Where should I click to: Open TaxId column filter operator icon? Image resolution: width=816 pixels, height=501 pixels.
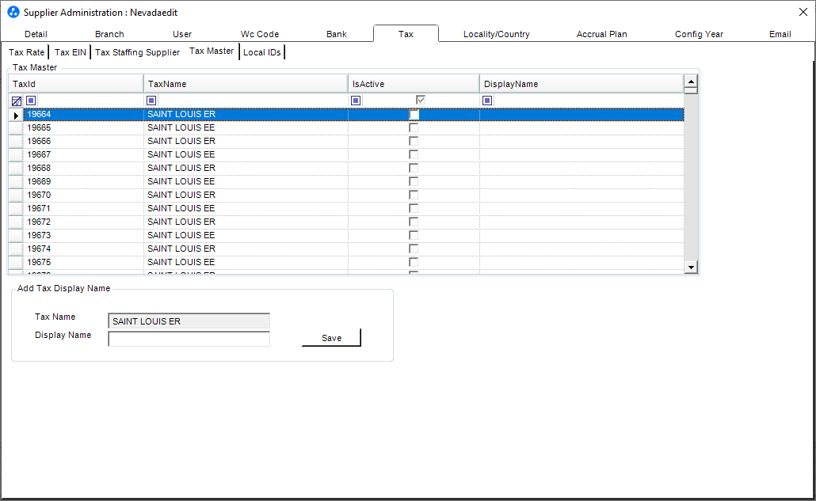(31, 101)
